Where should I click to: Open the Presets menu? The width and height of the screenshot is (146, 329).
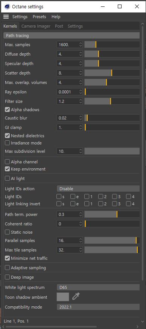click(x=39, y=17)
